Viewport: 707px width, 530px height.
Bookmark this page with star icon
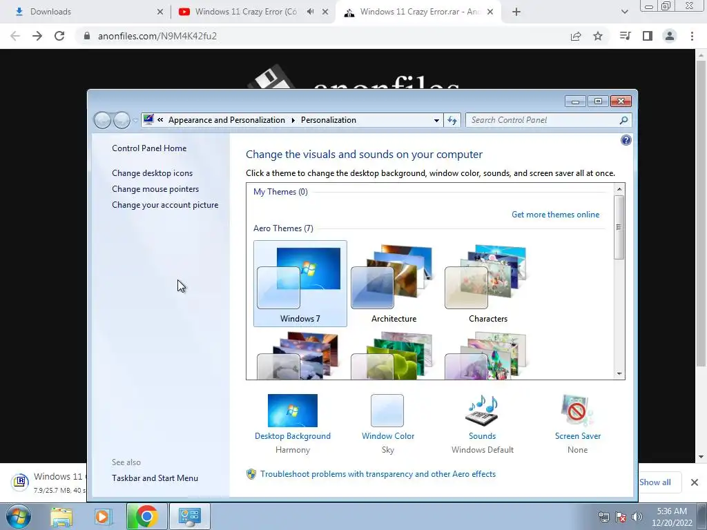598,36
